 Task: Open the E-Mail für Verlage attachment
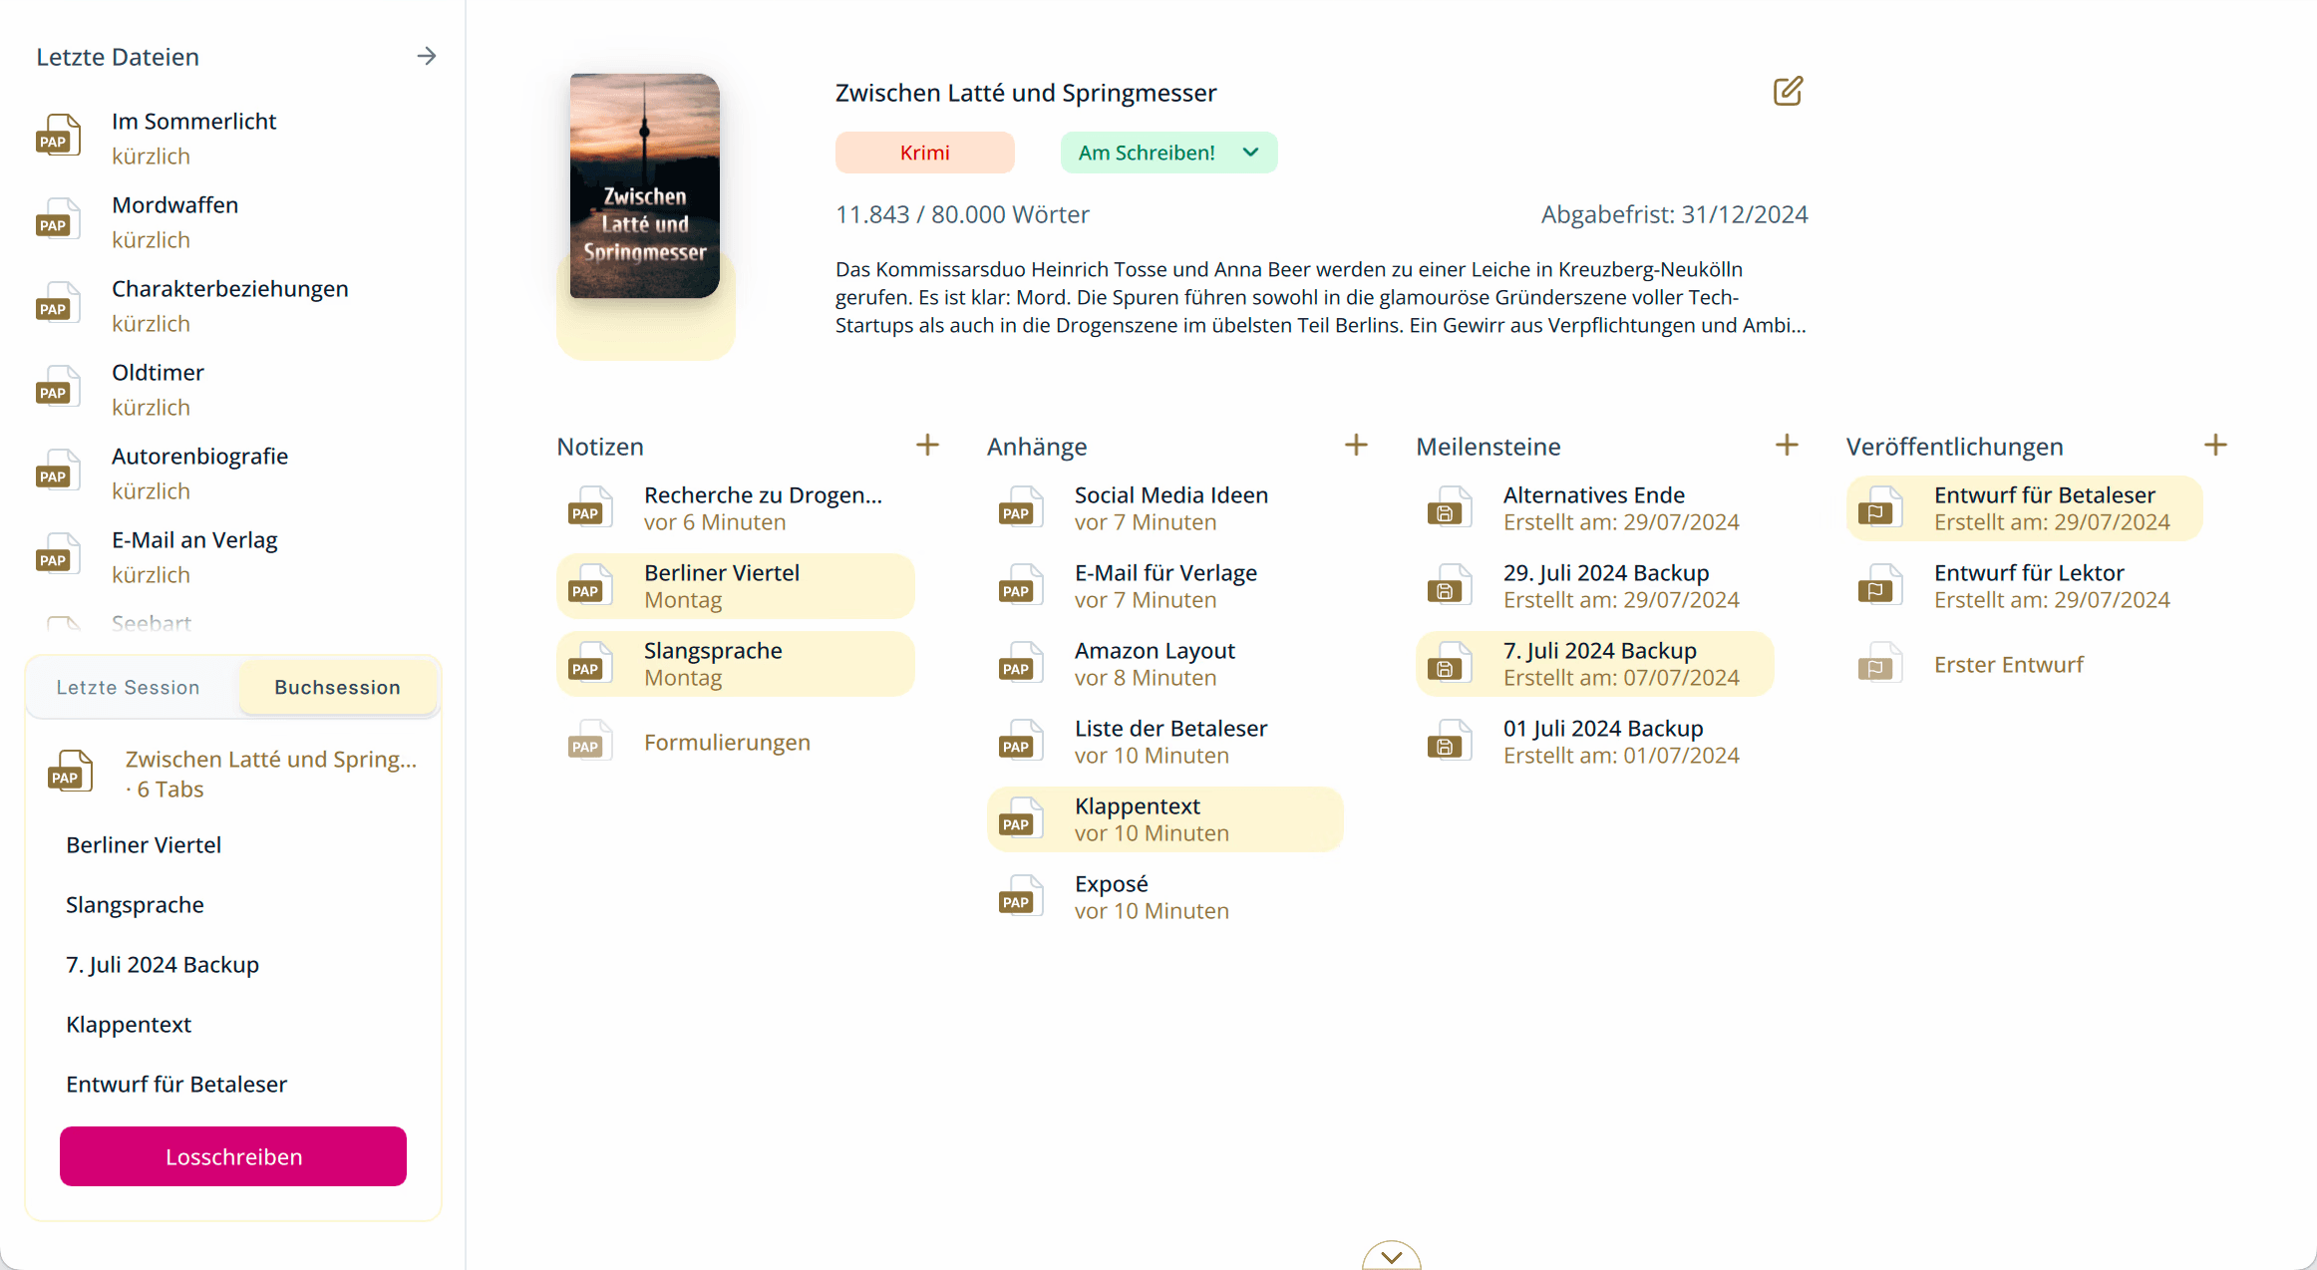click(1165, 586)
